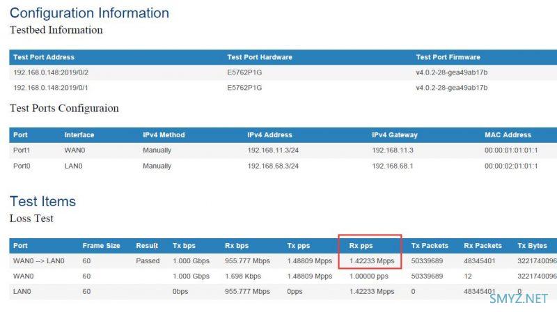Image resolution: width=557 pixels, height=312 pixels.
Task: Click frame size 60 in the LAN0 row
Action: tap(86, 291)
